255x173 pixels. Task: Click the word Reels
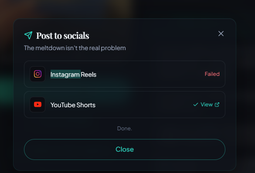click(x=88, y=75)
